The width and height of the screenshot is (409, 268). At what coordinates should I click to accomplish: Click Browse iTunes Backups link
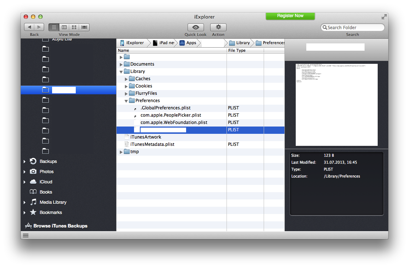click(60, 226)
